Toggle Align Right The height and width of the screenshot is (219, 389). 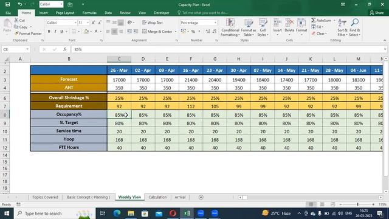(x=120, y=32)
